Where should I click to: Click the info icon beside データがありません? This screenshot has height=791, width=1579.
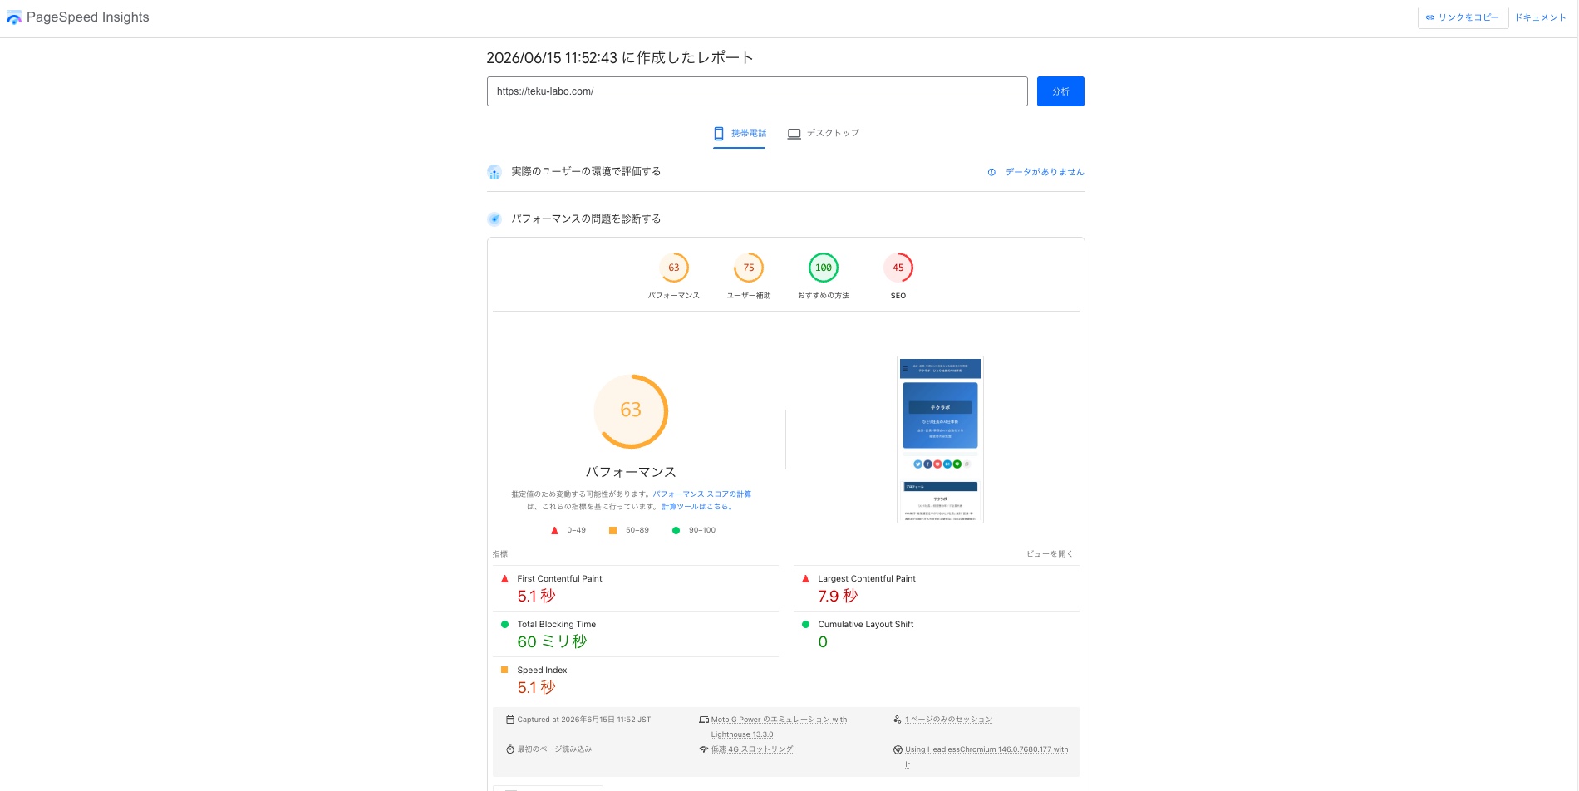[991, 172]
